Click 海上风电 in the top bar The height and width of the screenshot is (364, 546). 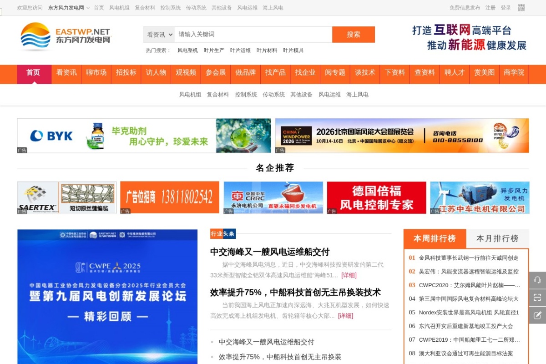click(x=273, y=8)
